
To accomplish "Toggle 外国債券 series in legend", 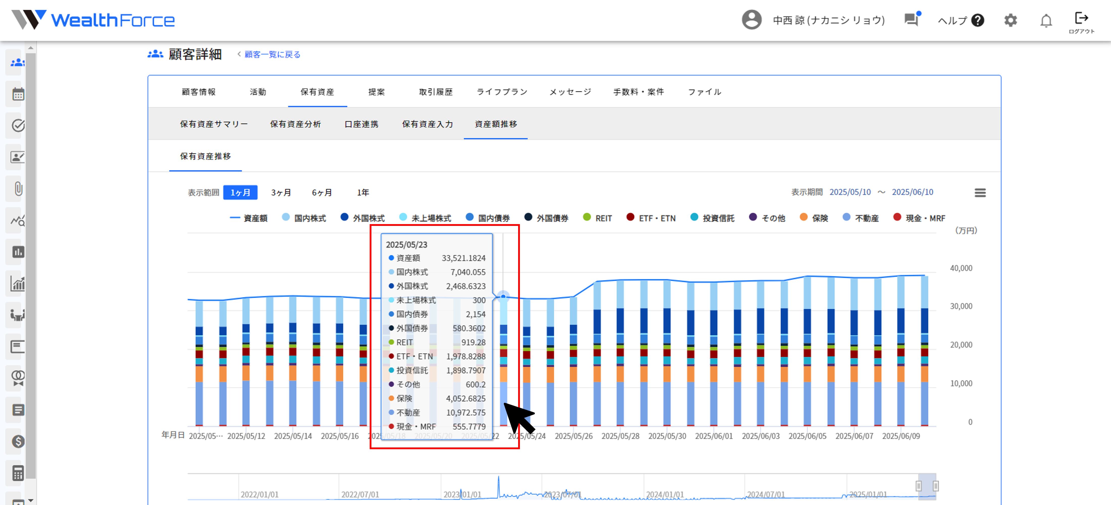I will [x=546, y=218].
